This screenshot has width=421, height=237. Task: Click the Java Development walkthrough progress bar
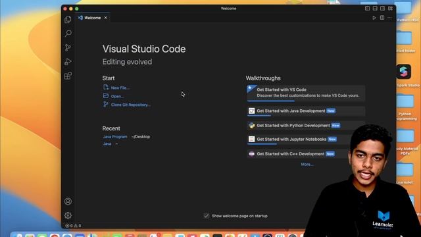tap(259, 116)
